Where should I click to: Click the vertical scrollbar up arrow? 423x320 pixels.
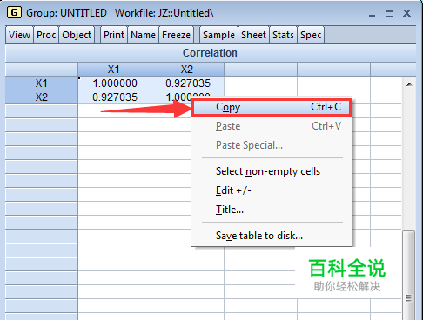(x=409, y=84)
